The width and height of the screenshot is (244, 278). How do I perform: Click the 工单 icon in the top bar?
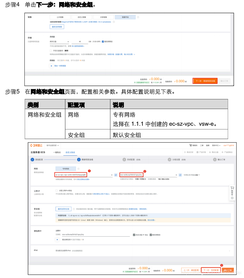[202, 145]
